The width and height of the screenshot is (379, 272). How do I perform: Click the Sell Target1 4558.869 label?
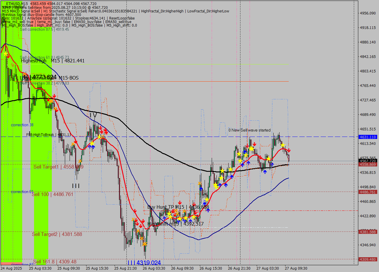58,167
